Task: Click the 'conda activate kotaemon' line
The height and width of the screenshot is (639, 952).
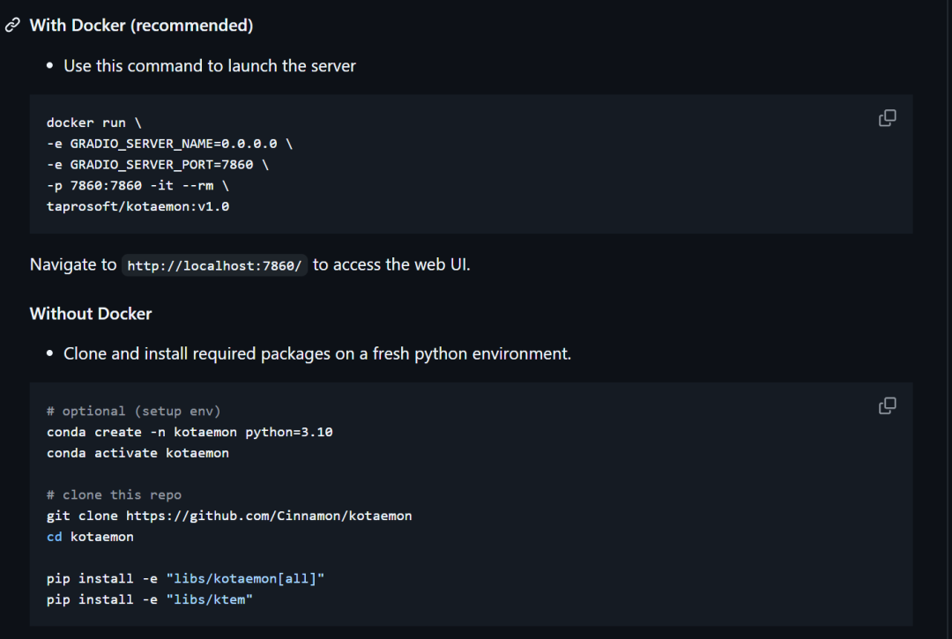Action: tap(138, 453)
